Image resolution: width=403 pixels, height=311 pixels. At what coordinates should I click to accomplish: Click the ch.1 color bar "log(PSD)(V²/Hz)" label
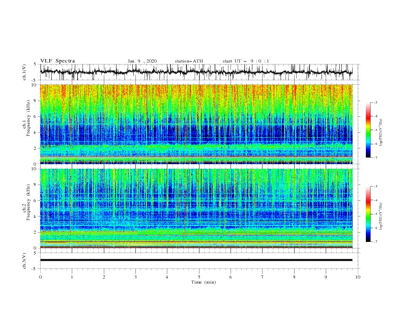click(x=381, y=133)
